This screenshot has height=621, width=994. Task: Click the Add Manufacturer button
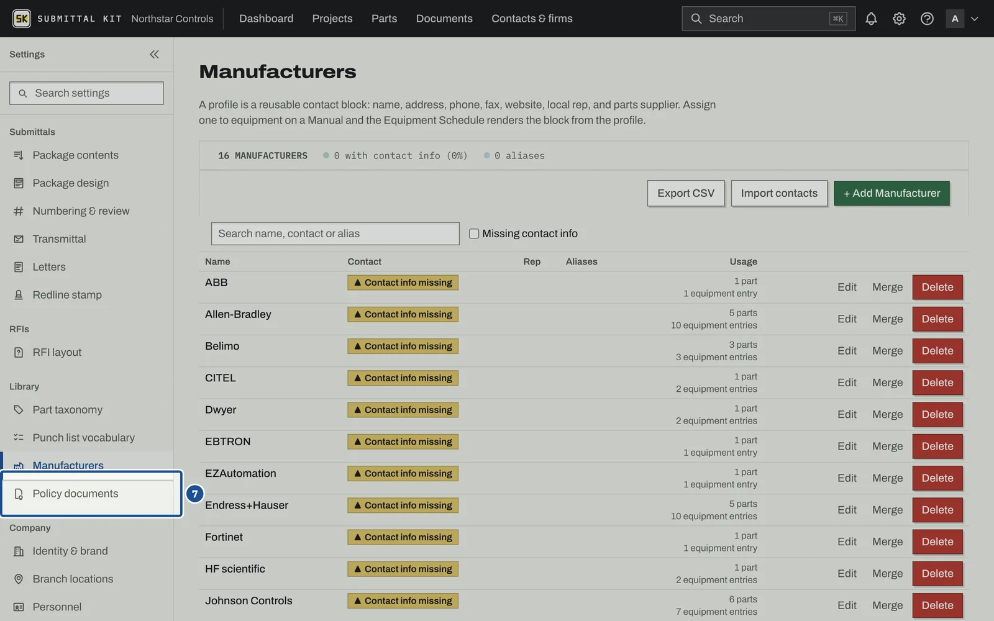(x=891, y=193)
